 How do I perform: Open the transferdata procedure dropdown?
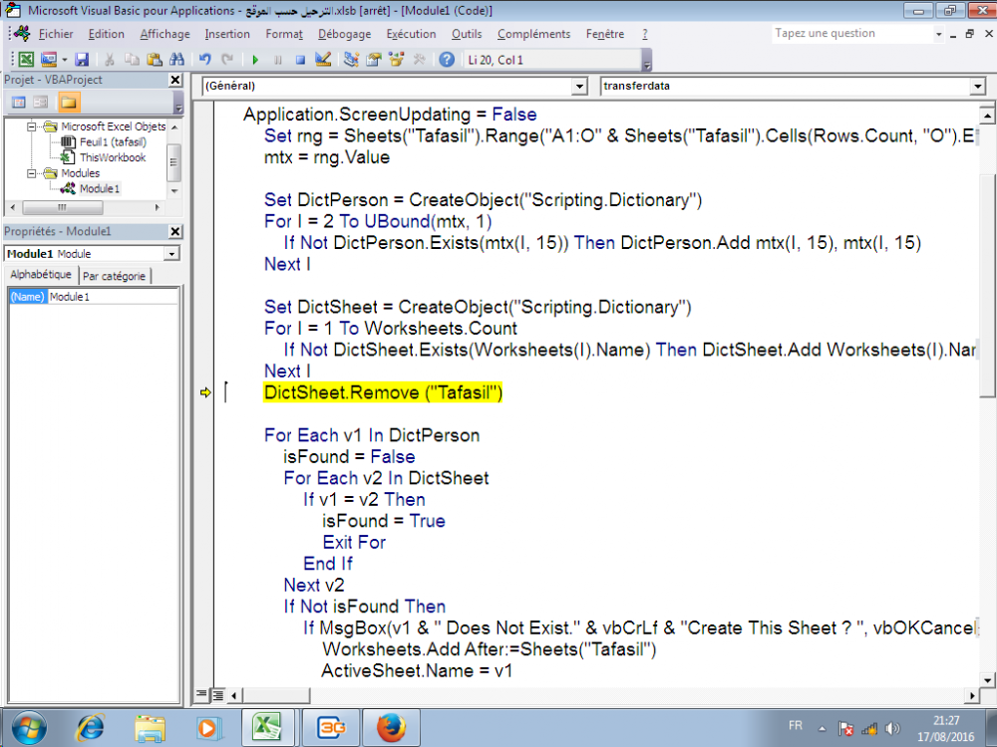tap(977, 87)
